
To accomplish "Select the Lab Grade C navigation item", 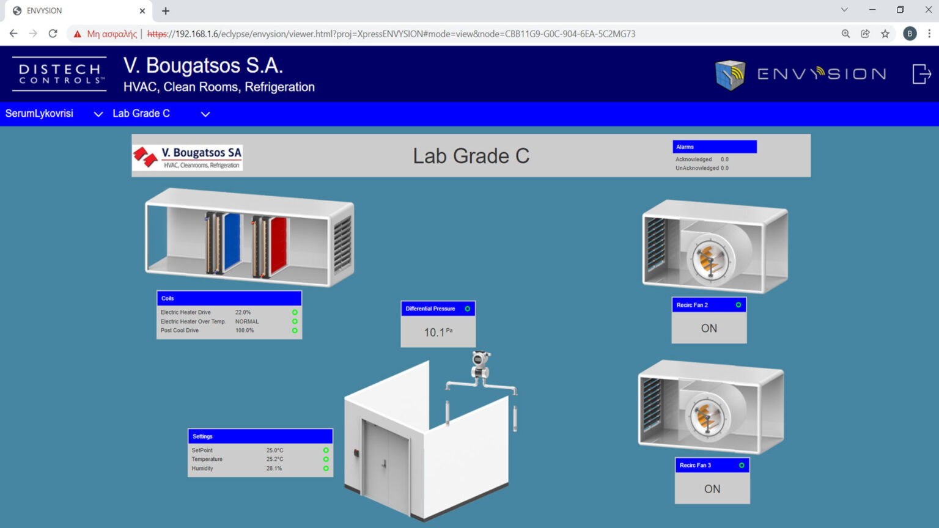I will (141, 114).
